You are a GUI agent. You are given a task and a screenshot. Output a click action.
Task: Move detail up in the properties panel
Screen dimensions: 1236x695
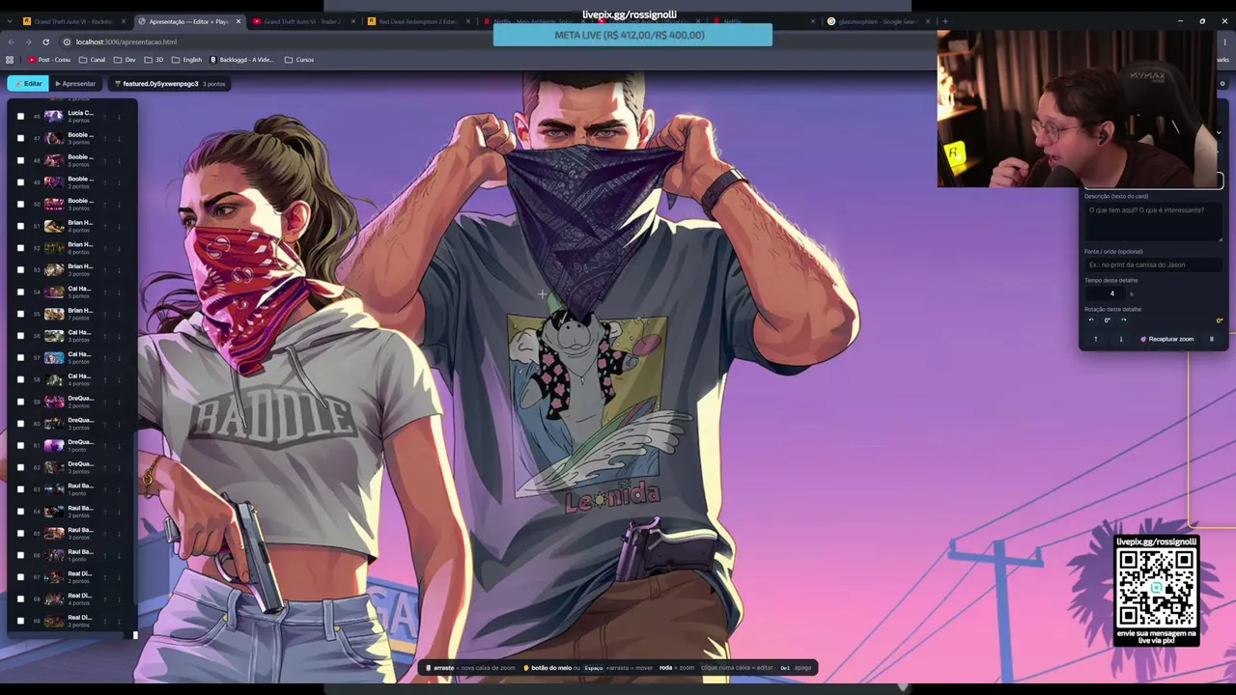point(1095,339)
